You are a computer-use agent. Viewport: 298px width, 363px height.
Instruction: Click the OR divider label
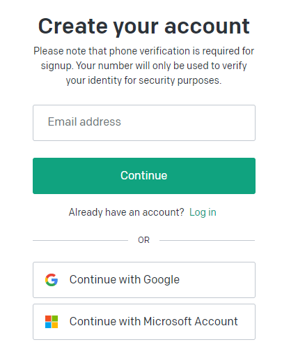143,240
